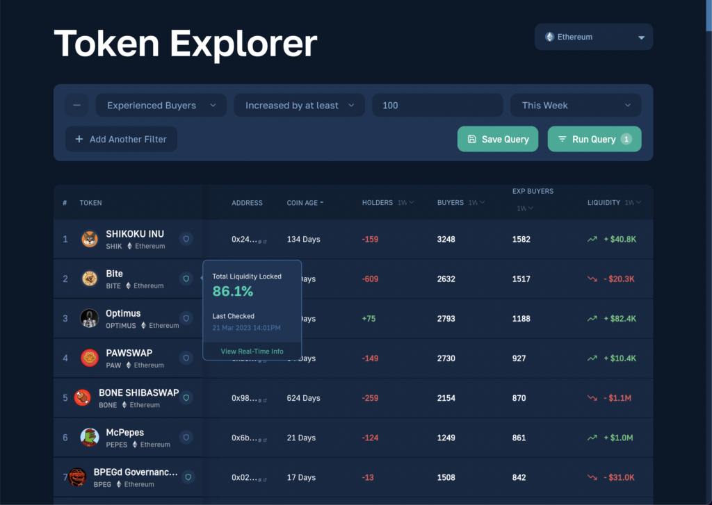The width and height of the screenshot is (712, 505).
Task: Open the Increased by at least dropdown
Action: coord(299,106)
